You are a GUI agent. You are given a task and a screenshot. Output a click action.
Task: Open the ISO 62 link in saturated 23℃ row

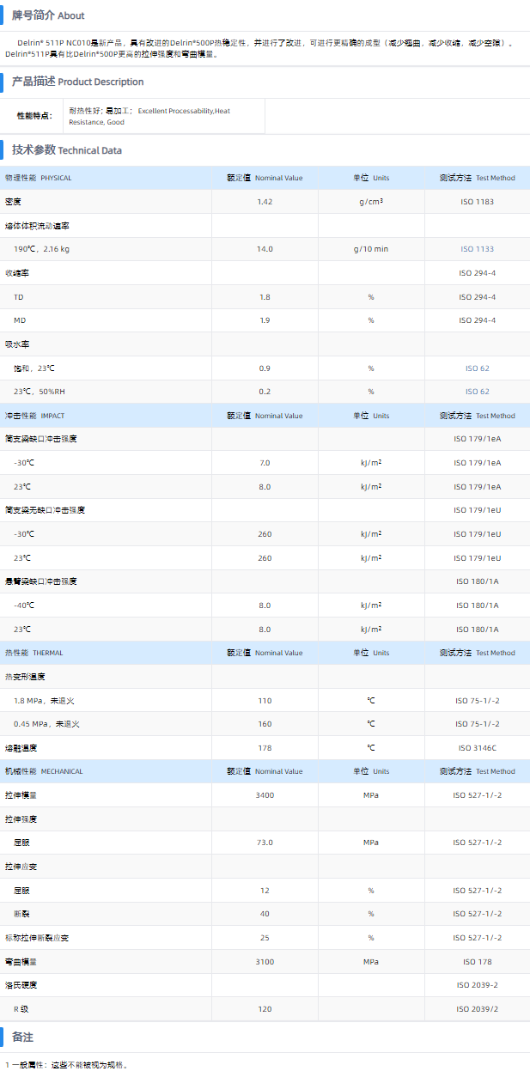click(477, 368)
